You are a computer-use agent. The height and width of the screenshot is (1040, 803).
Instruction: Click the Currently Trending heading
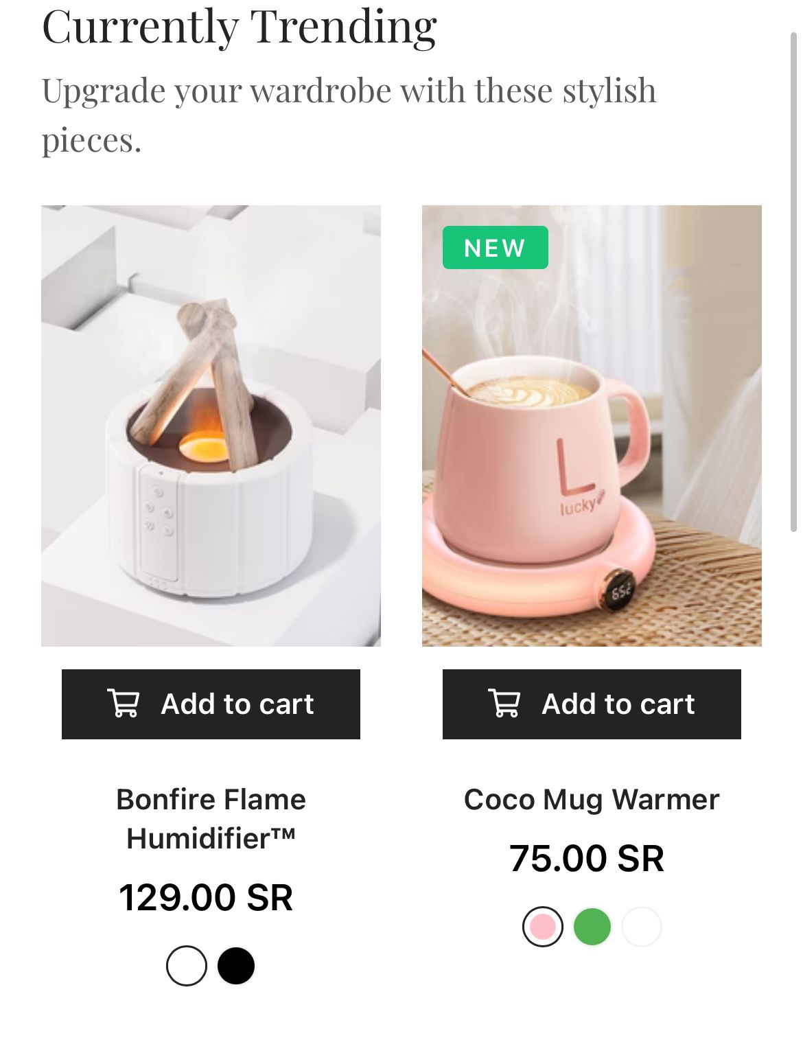tap(240, 27)
